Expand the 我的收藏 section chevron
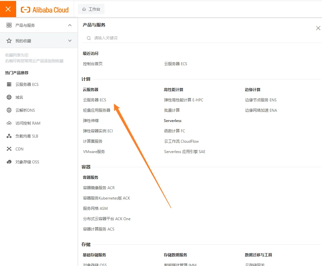322x266 pixels. point(70,41)
